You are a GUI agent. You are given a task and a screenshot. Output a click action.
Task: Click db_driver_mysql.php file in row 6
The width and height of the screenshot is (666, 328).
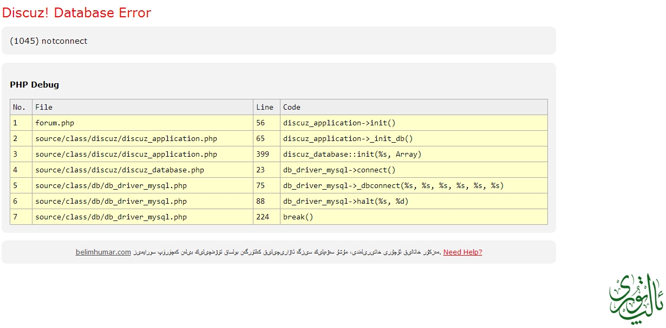coord(142,201)
